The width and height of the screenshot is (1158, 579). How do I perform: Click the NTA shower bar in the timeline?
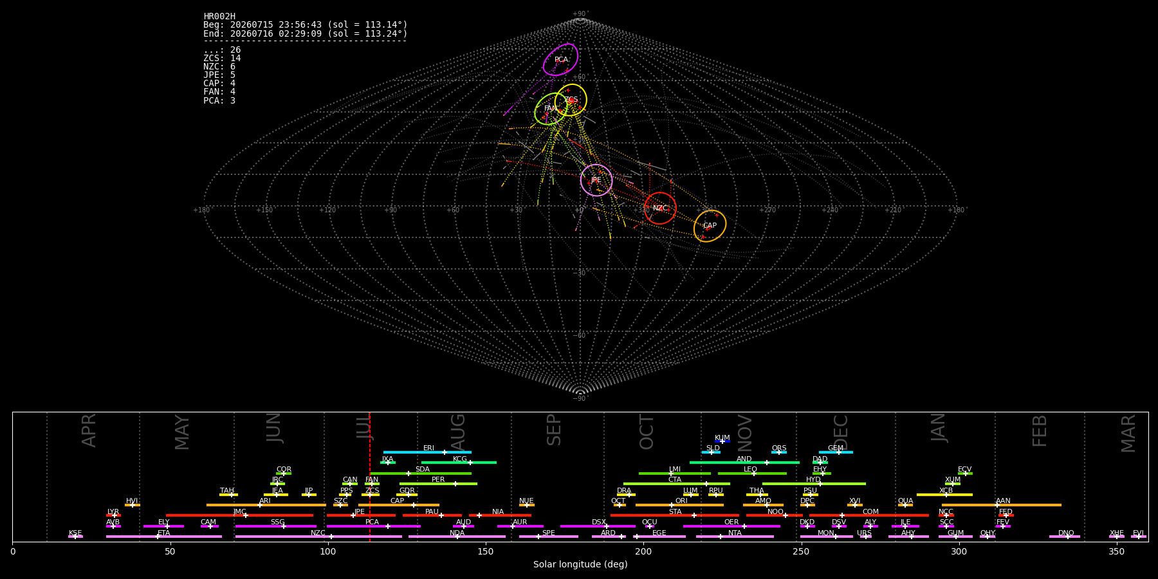point(735,537)
